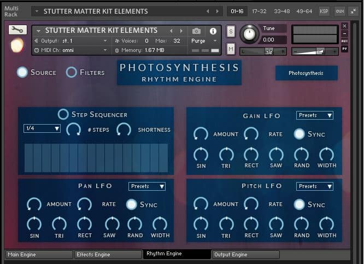Screen dimensions: 364x264
Task: Click the KSP script button
Action: pyautogui.click(x=324, y=11)
